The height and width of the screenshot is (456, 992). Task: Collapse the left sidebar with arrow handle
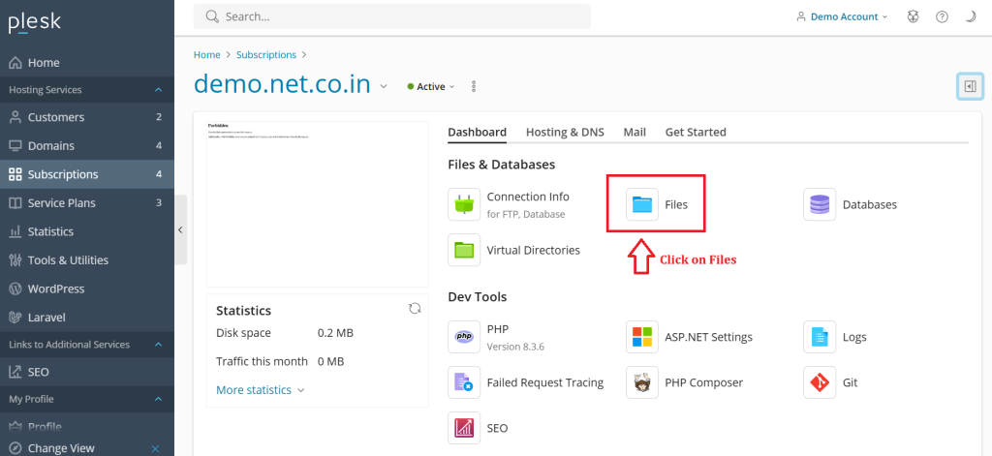pos(180,229)
